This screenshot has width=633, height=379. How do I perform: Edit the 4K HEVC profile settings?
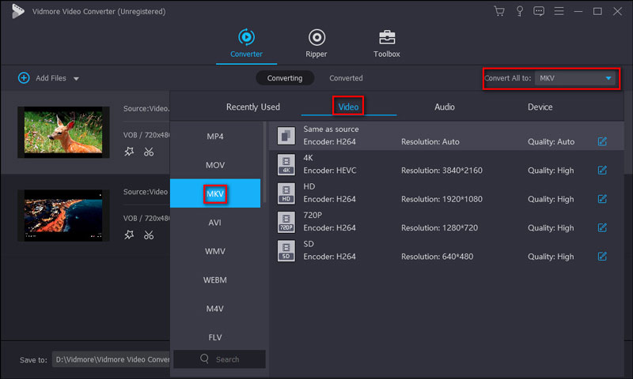(602, 171)
